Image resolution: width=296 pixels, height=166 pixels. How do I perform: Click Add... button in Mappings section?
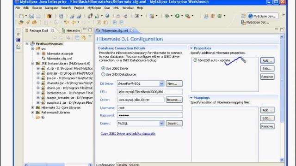point(267,110)
